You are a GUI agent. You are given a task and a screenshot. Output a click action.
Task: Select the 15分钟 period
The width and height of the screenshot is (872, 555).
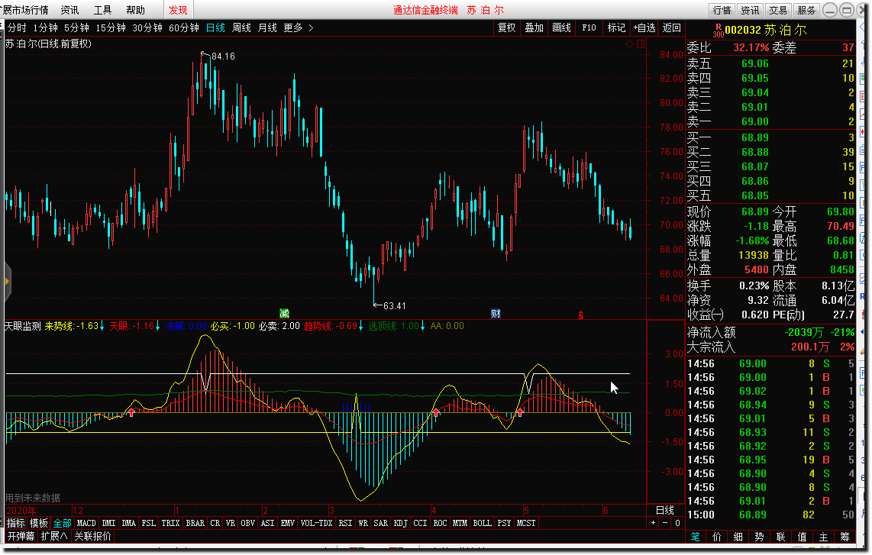(111, 27)
